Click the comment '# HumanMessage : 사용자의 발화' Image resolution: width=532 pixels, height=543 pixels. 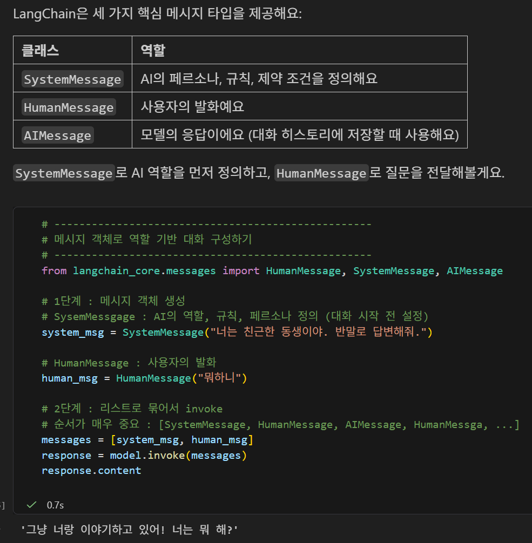[129, 362]
